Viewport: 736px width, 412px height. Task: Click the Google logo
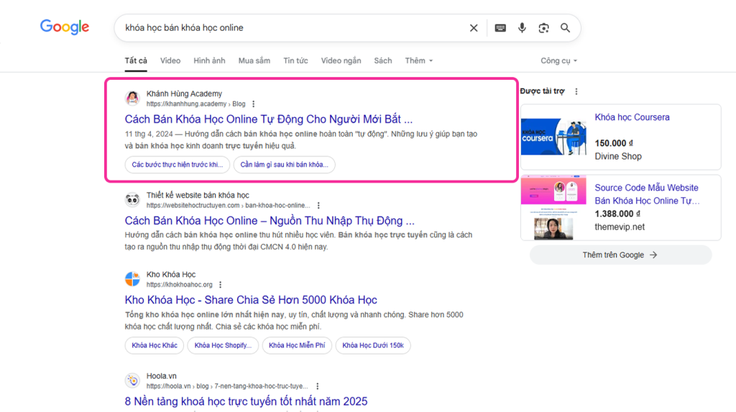(x=64, y=27)
